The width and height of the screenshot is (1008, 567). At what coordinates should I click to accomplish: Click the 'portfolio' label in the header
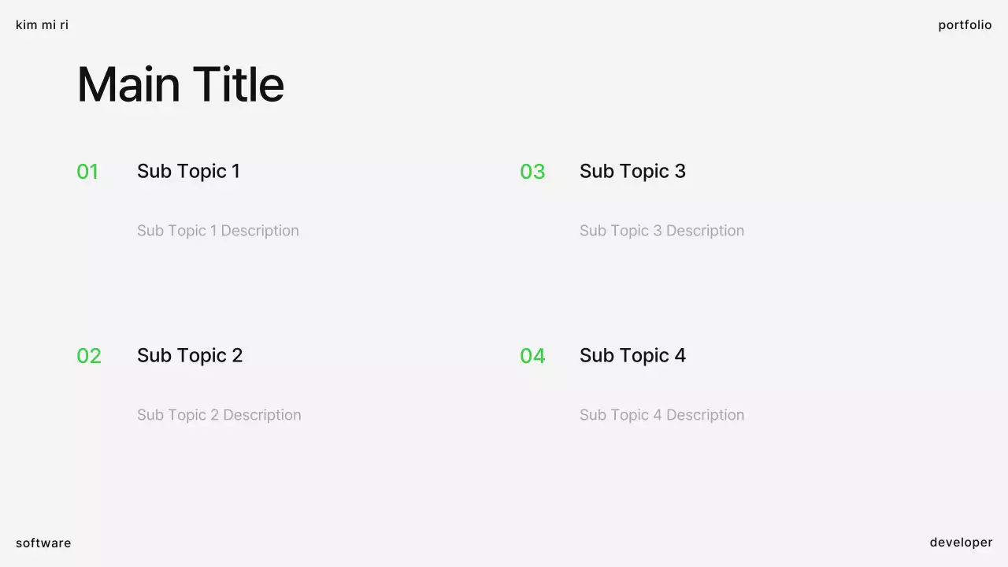(965, 25)
